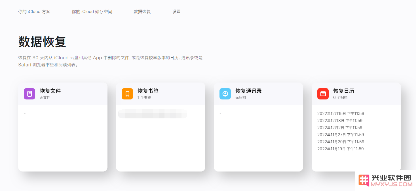Viewport: 416px width, 191px height.
Task: Open the 设置 tab
Action: (x=176, y=12)
